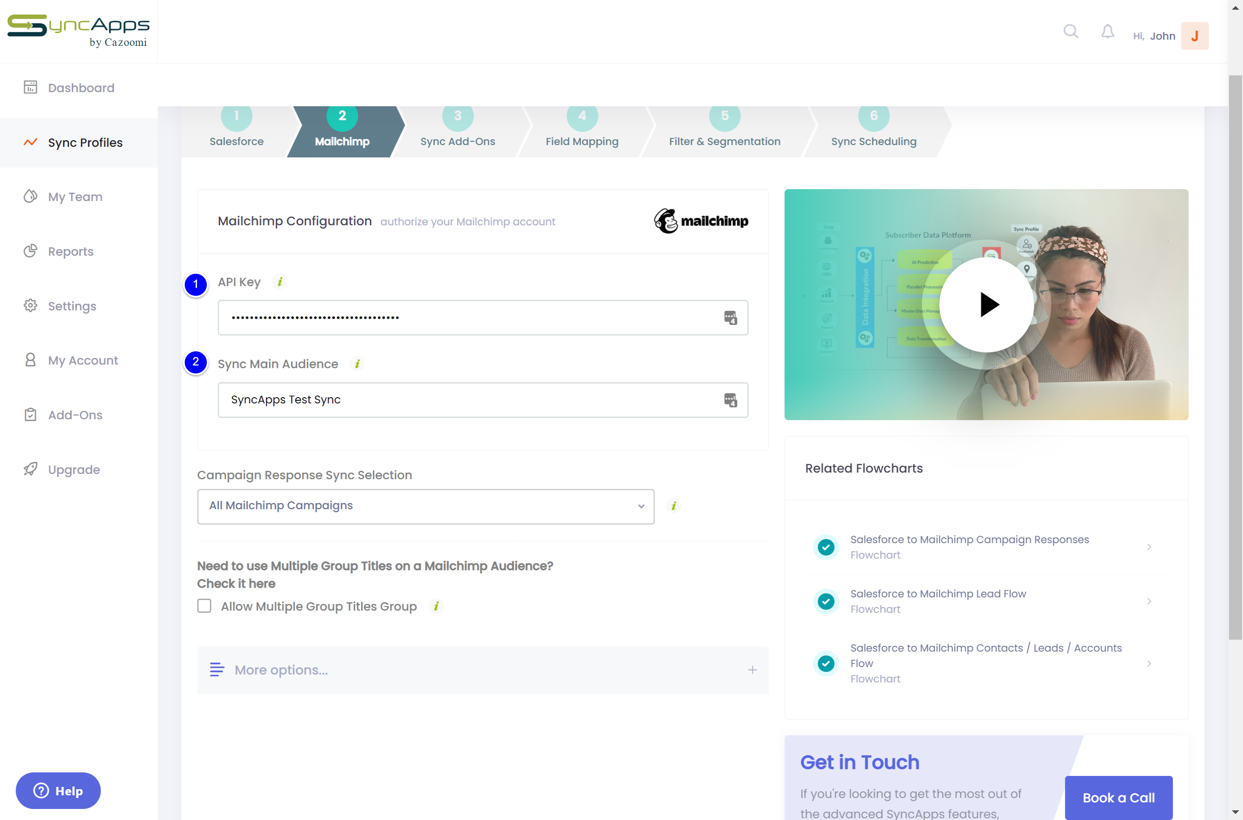The height and width of the screenshot is (820, 1243).
Task: Open Upgrade in sidebar
Action: pyautogui.click(x=79, y=469)
